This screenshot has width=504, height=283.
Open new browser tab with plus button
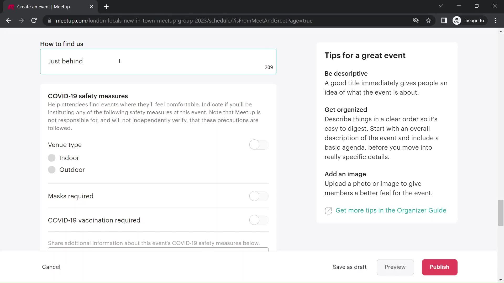click(x=107, y=7)
